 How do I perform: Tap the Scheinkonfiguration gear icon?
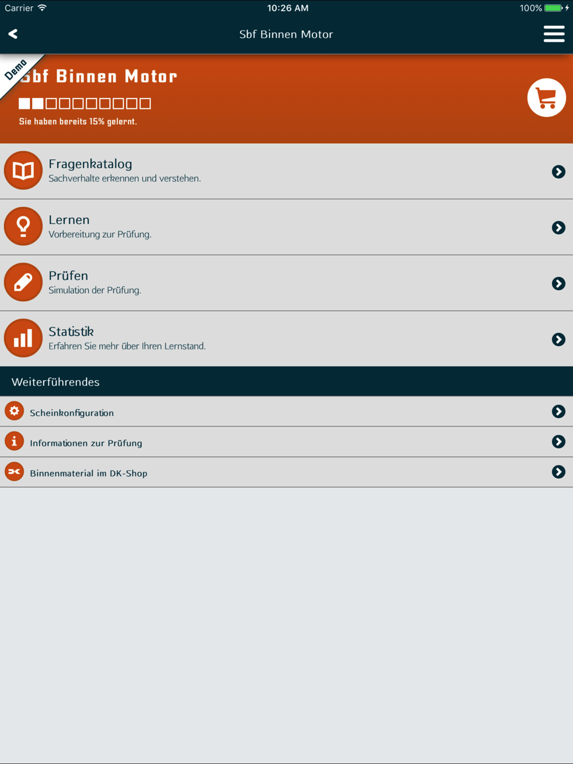click(14, 411)
